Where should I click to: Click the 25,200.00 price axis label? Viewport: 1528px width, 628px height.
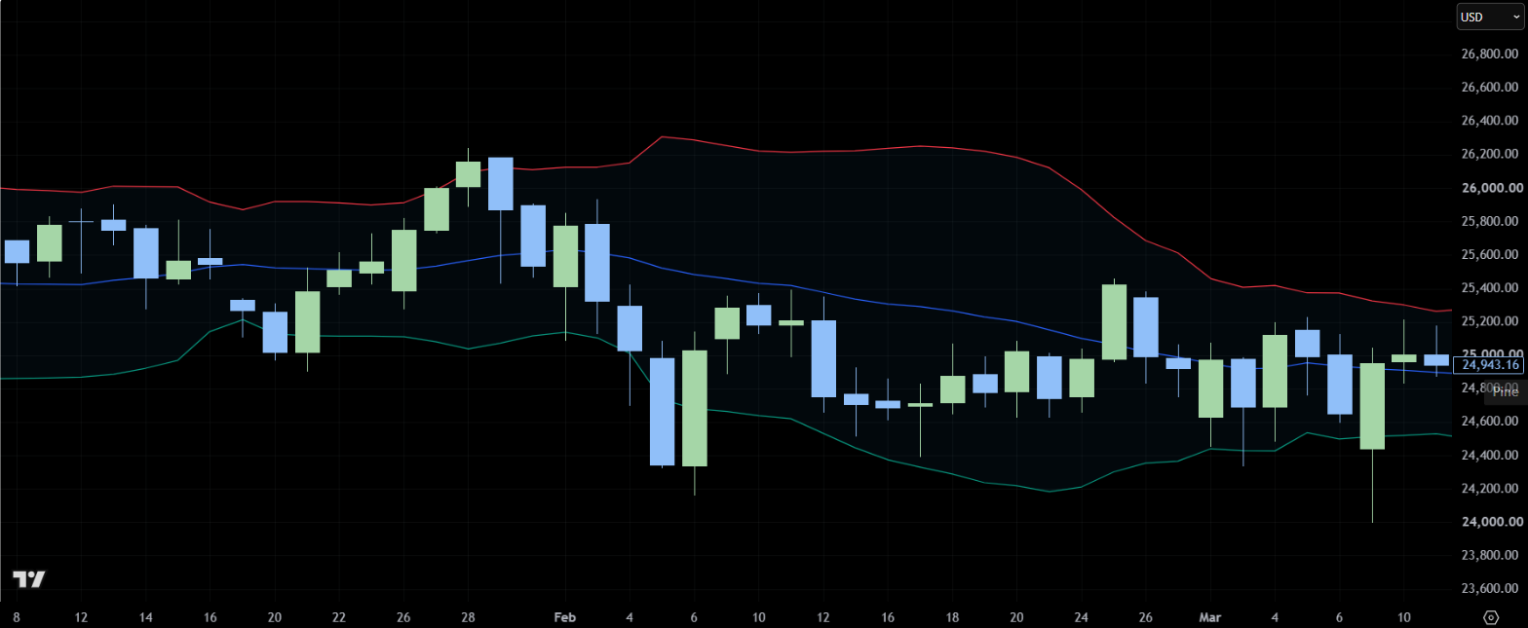pyautogui.click(x=1491, y=321)
